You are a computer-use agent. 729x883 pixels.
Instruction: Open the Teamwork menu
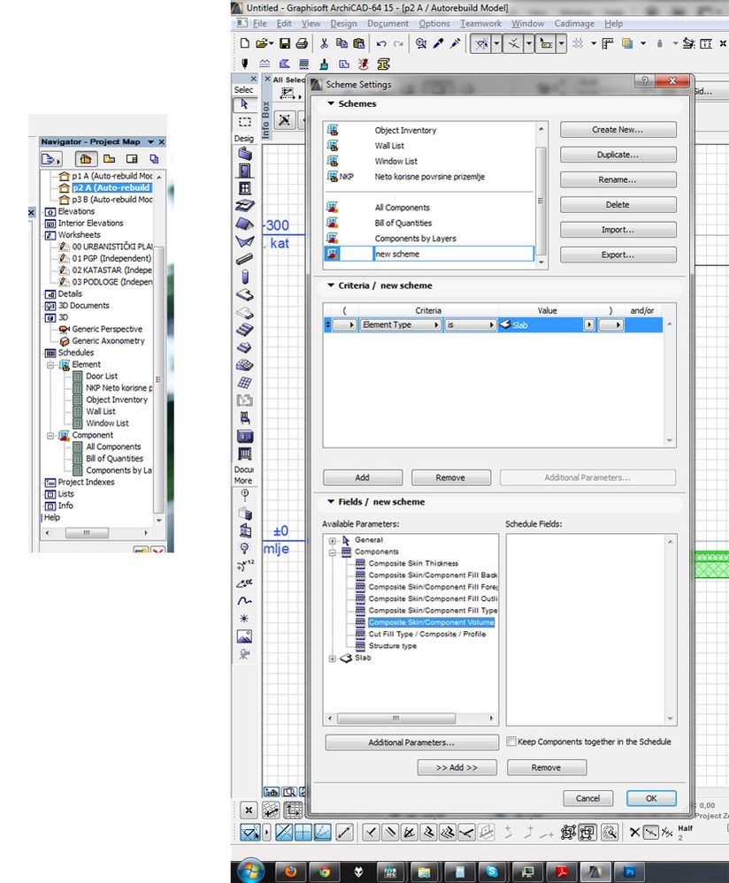point(480,24)
